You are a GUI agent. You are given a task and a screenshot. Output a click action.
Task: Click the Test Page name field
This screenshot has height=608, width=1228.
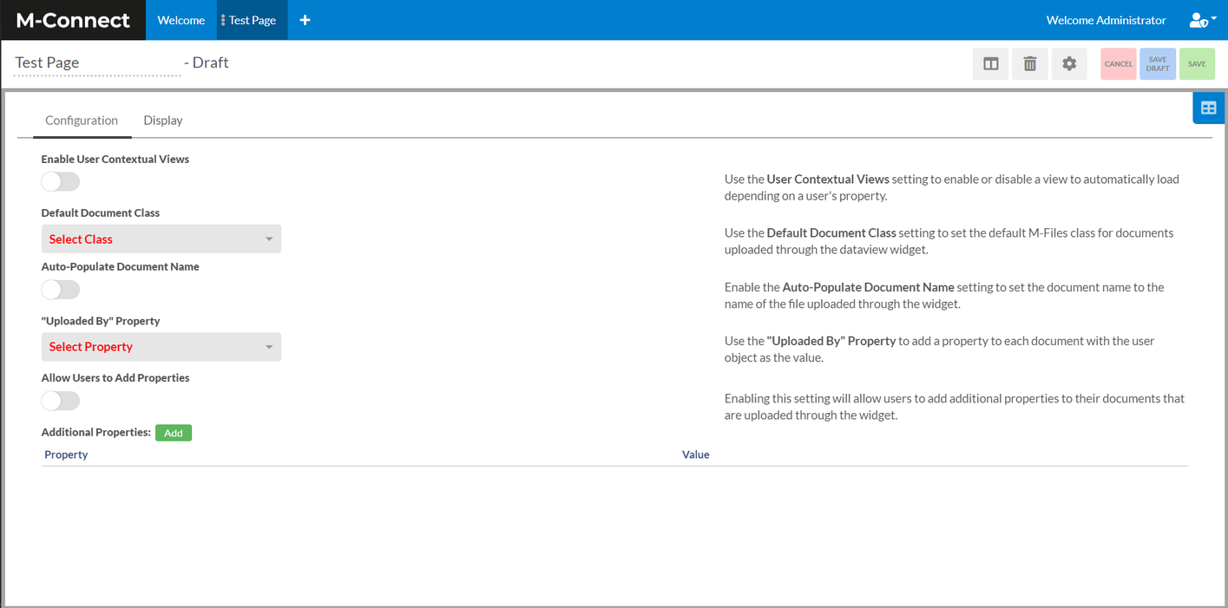[x=97, y=63]
